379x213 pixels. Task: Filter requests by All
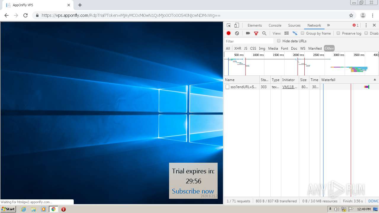click(x=228, y=49)
